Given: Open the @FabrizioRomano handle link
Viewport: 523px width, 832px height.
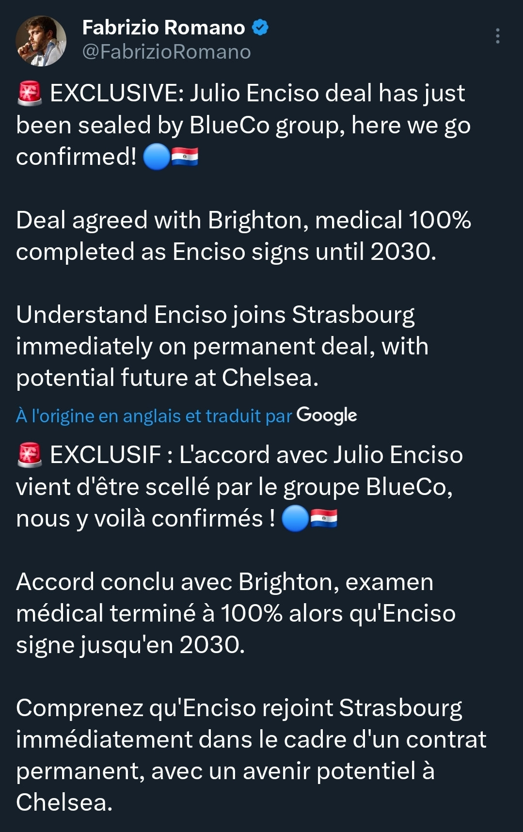Looking at the screenshot, I should pyautogui.click(x=166, y=52).
